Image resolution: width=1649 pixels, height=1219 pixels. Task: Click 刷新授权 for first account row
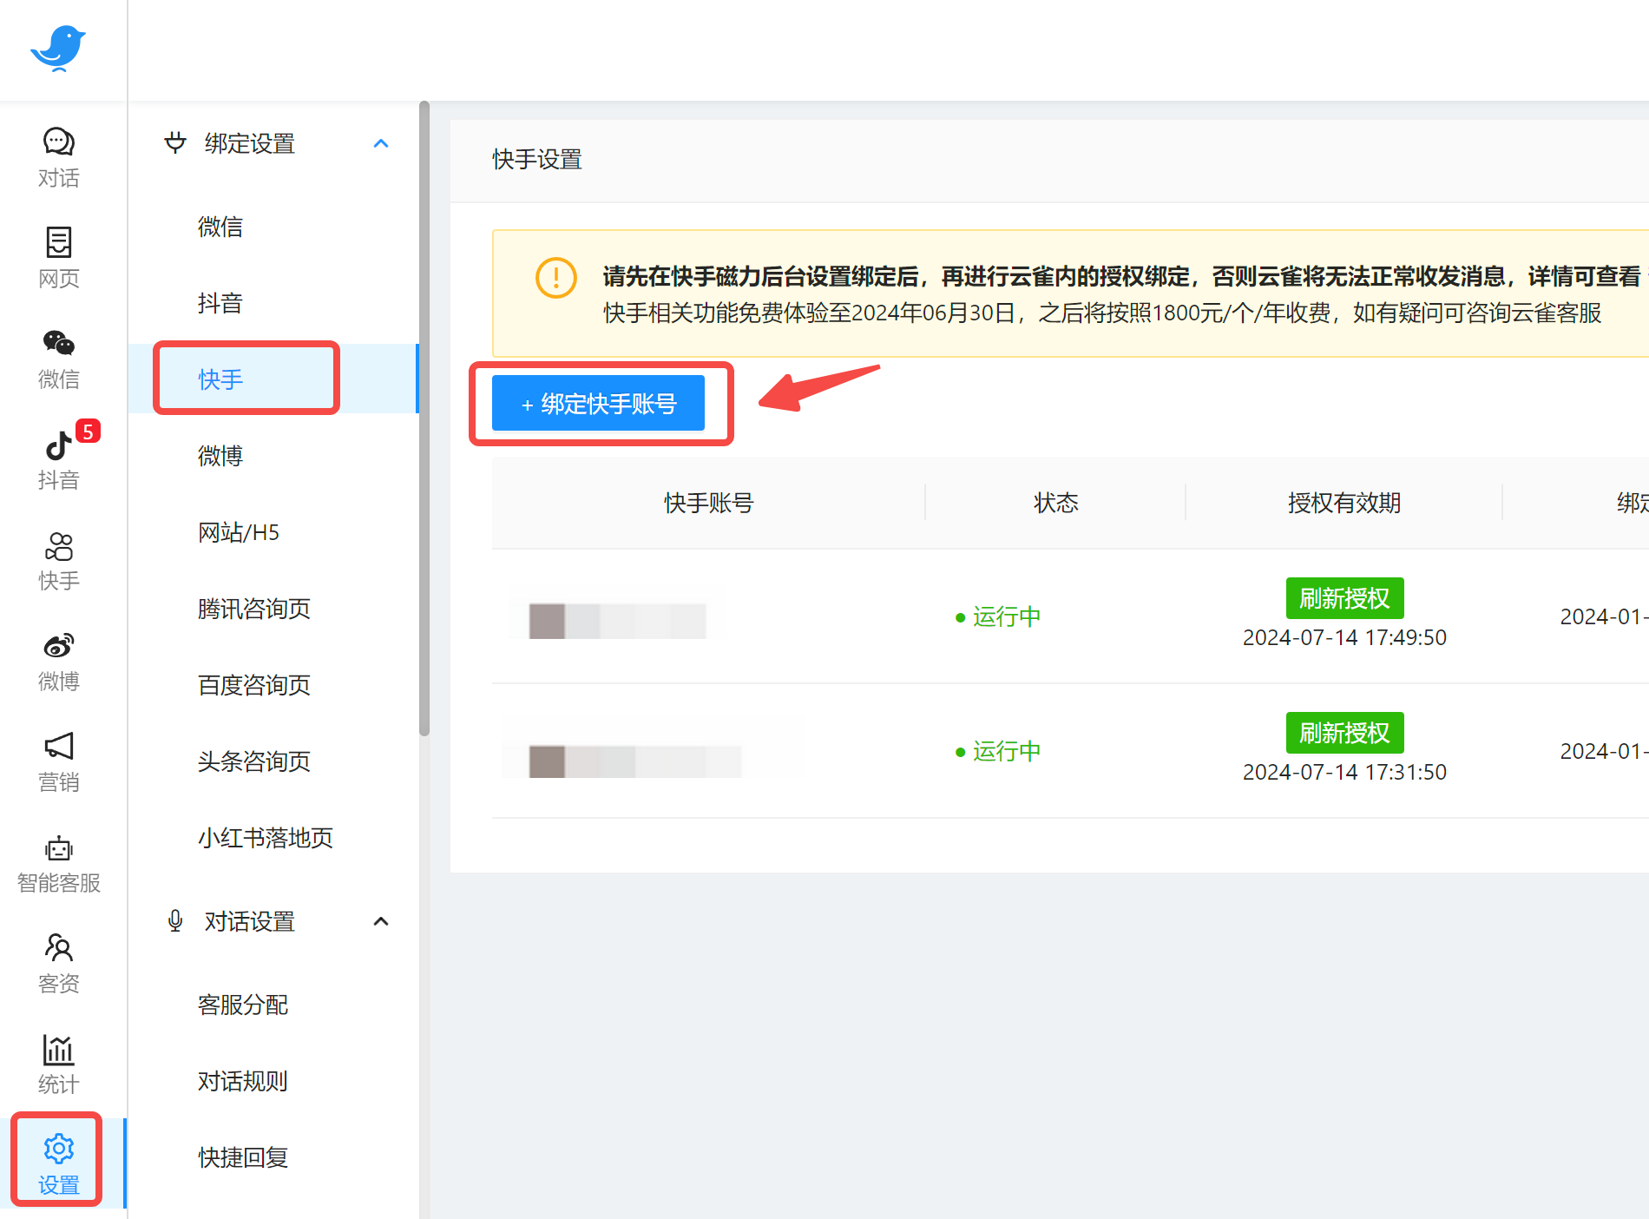(x=1344, y=598)
